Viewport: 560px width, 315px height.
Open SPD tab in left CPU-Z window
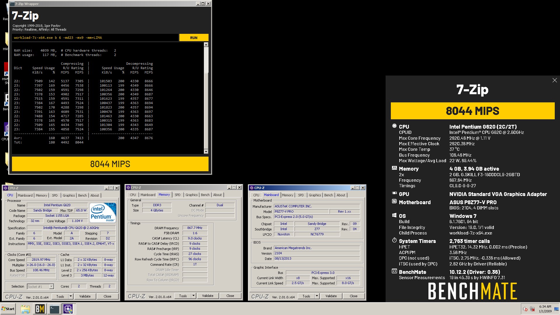coord(55,195)
